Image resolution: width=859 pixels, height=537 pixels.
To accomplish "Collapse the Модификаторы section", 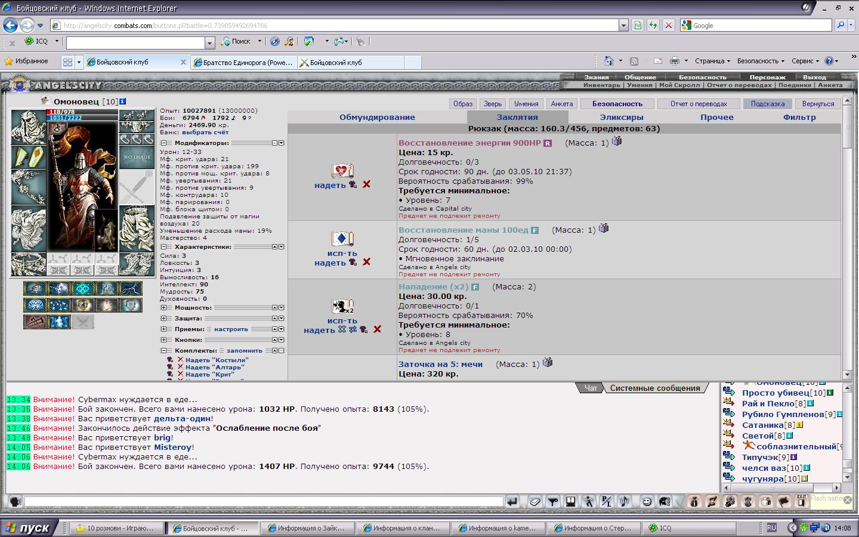I will tap(163, 143).
